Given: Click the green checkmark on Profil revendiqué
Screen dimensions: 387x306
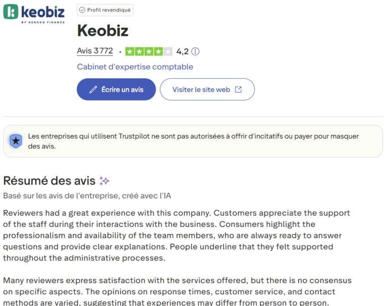Looking at the screenshot, I should pos(82,10).
